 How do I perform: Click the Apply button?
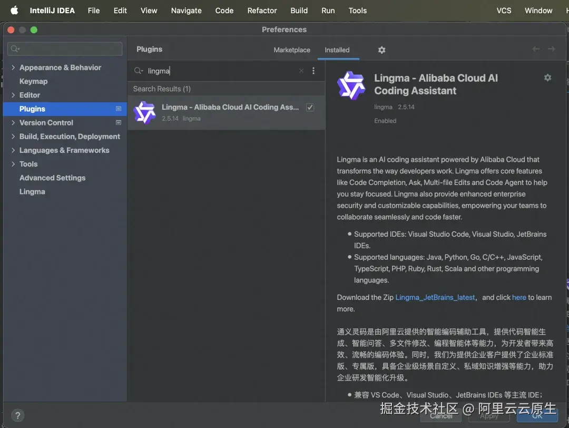click(x=489, y=416)
